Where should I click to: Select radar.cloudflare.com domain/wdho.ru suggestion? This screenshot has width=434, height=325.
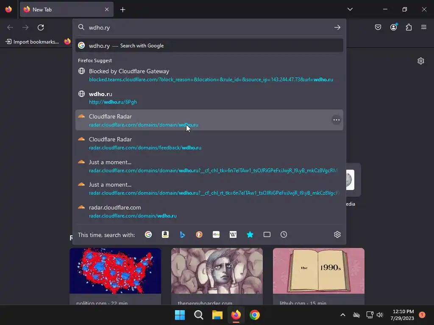coord(209,212)
